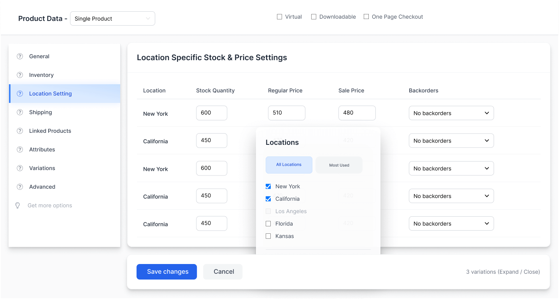This screenshot has height=304, width=559.
Task: Click the help icon beside Linked Products
Action: click(20, 131)
